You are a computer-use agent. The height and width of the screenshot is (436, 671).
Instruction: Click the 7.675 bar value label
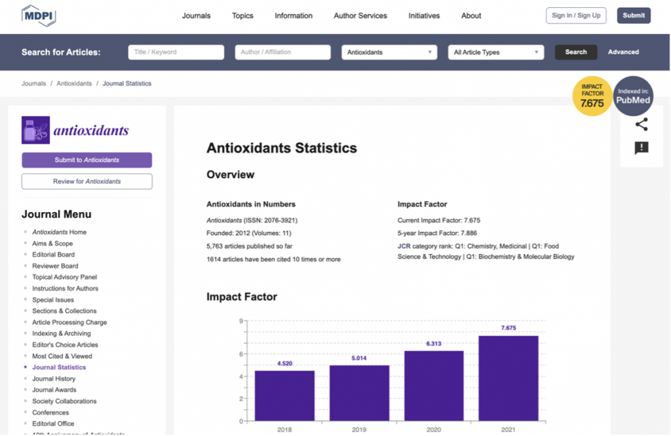(x=508, y=328)
